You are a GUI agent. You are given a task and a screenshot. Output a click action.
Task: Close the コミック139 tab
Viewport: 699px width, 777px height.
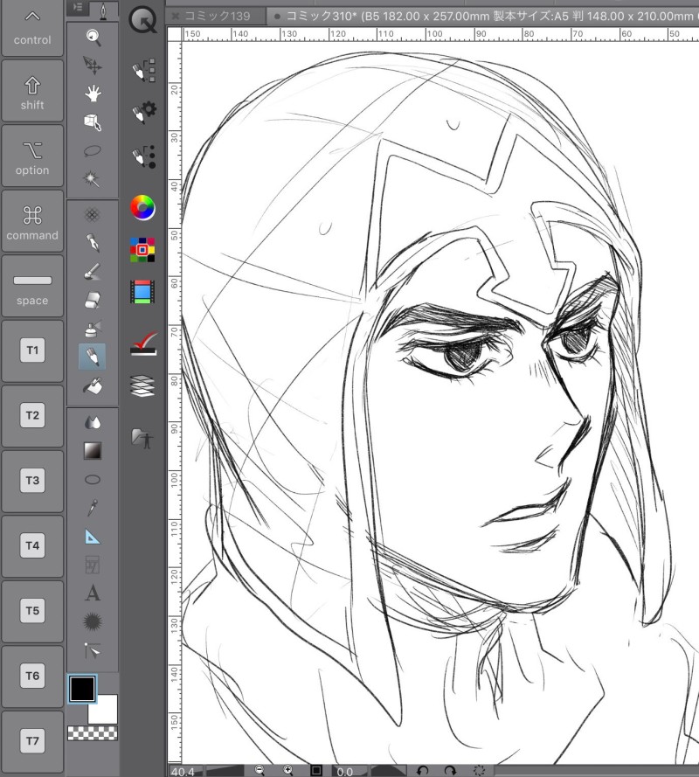coord(175,16)
